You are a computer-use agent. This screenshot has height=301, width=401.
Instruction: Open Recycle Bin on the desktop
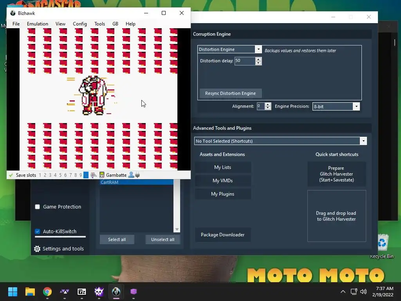pos(382,246)
